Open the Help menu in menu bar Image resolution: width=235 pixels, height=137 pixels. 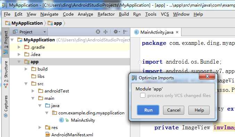point(198,14)
